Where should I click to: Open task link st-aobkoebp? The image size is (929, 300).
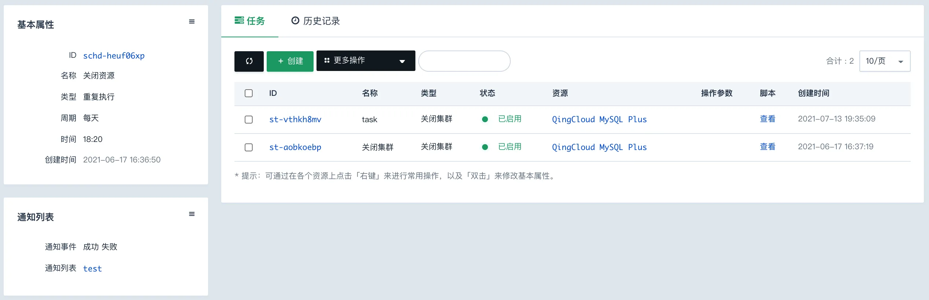tap(295, 147)
